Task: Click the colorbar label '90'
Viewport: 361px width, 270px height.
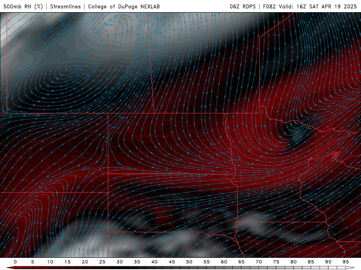Action: [x=329, y=262]
